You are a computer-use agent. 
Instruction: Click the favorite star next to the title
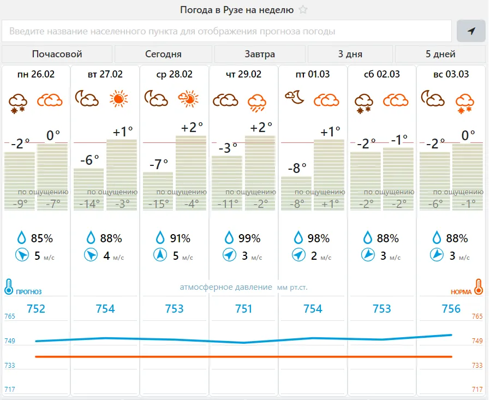click(303, 10)
